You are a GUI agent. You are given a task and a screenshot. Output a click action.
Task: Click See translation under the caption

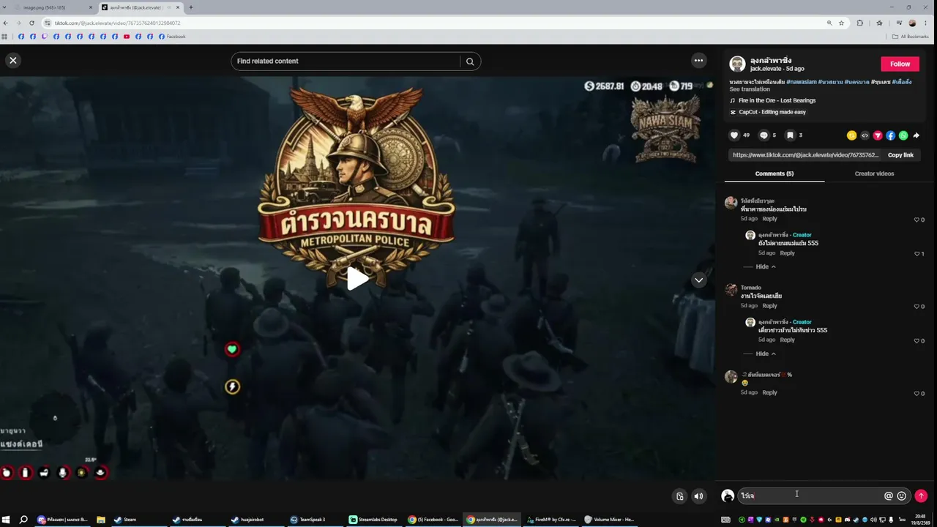[750, 89]
